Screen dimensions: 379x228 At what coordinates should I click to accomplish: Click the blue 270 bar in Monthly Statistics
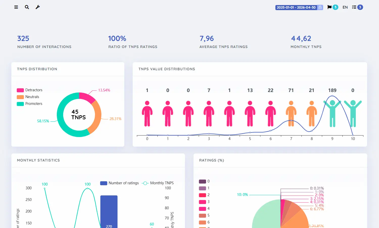click(x=109, y=212)
